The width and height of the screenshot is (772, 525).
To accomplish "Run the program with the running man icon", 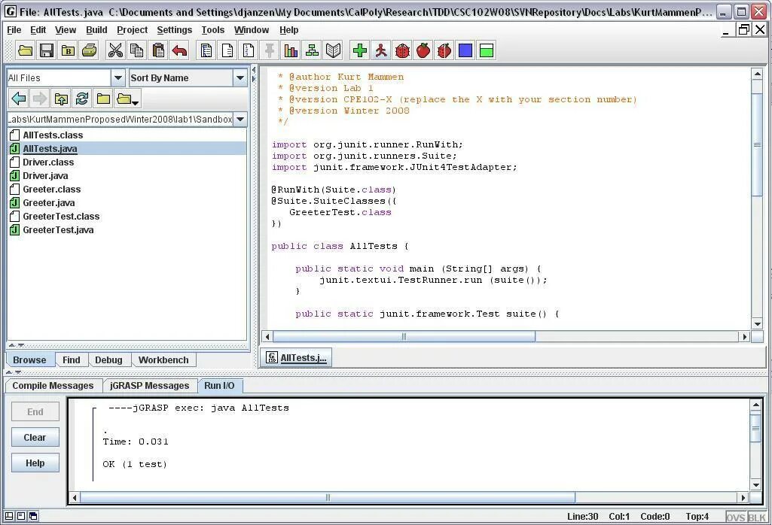I will (x=381, y=50).
